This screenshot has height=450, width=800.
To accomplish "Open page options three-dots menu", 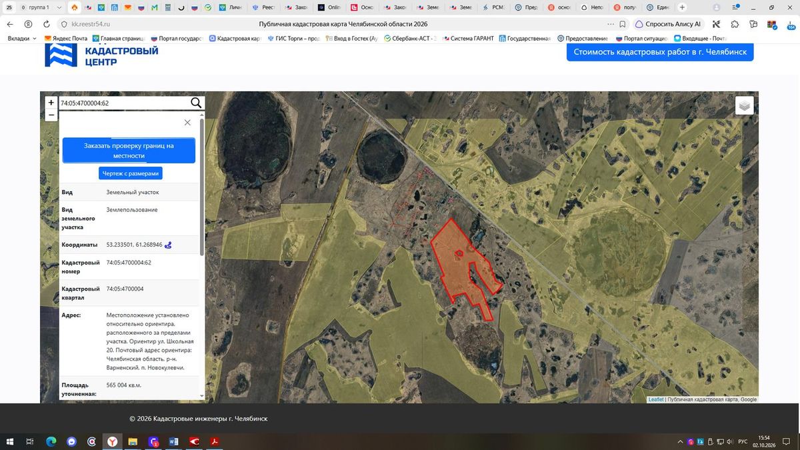I will click(x=611, y=24).
